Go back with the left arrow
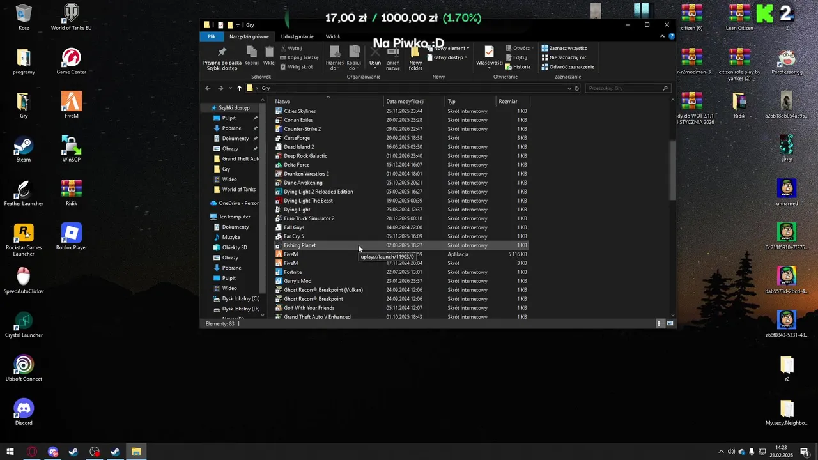This screenshot has height=460, width=818. pos(208,88)
